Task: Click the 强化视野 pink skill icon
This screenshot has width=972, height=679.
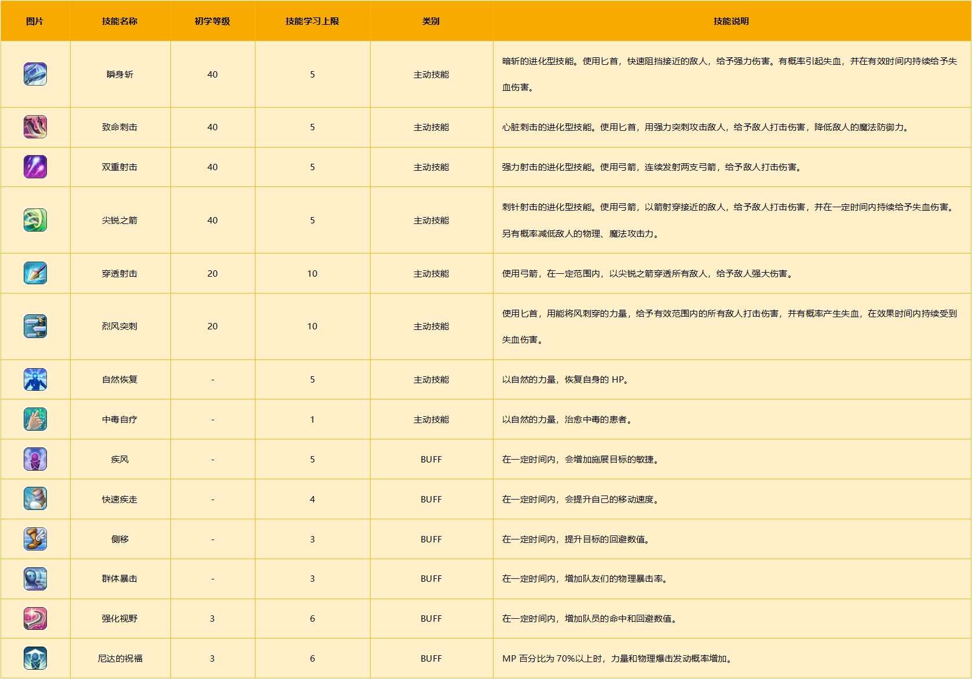Action: click(x=35, y=618)
